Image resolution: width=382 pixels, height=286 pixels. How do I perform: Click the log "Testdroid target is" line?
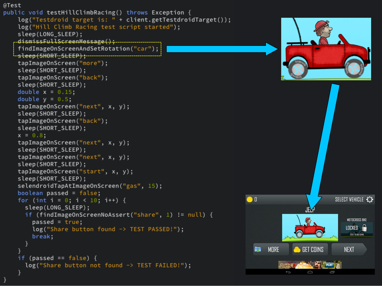coord(124,20)
